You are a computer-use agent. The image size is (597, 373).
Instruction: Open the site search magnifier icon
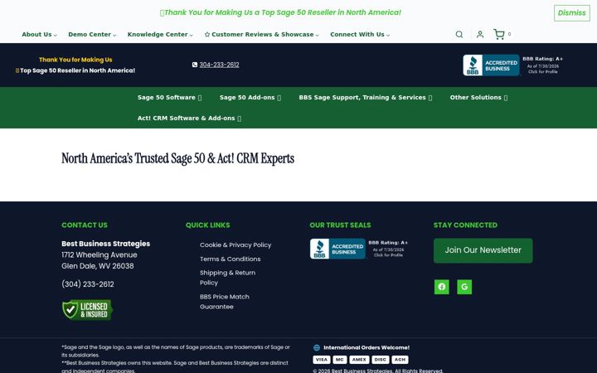click(459, 34)
